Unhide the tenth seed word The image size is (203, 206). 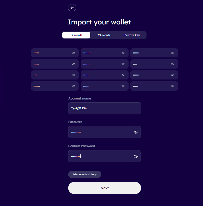(73, 86)
